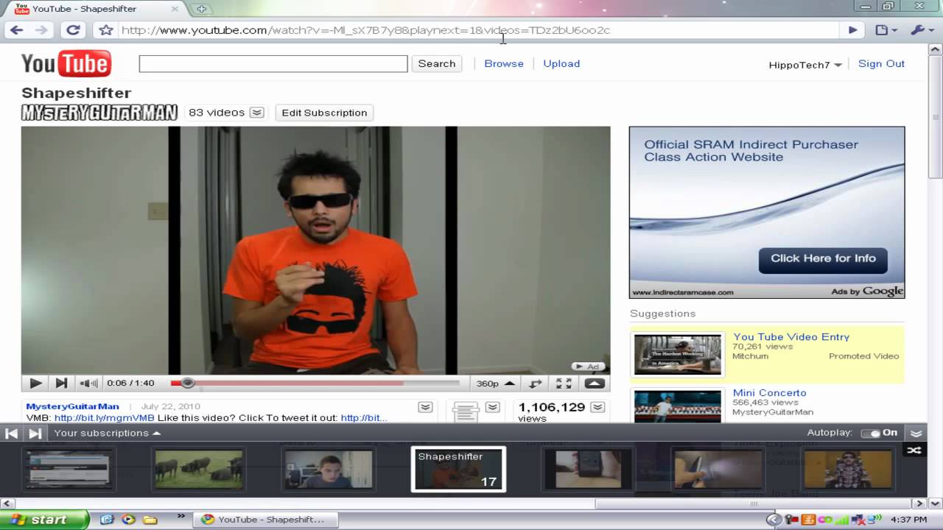This screenshot has height=530, width=943.
Task: Expand the arrow next to the transcript icon
Action: click(493, 407)
